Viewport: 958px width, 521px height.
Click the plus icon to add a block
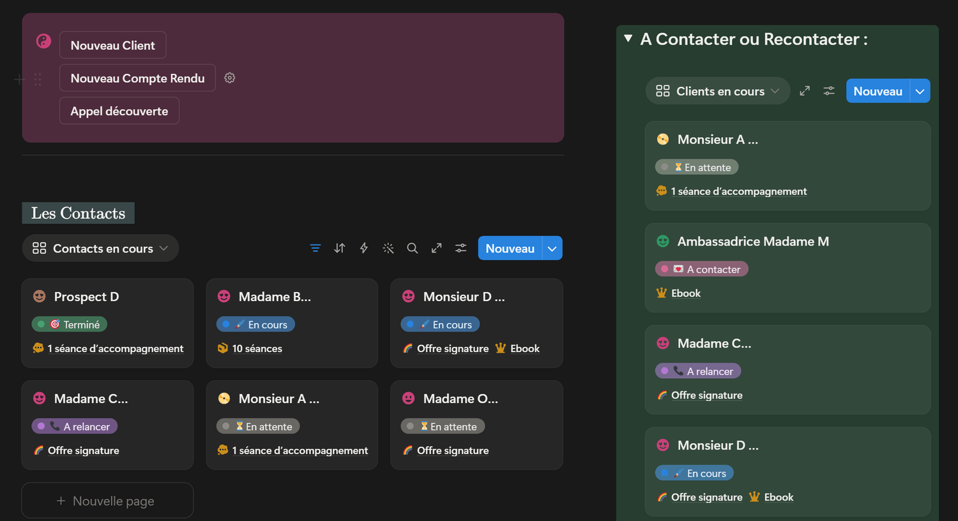pyautogui.click(x=19, y=79)
